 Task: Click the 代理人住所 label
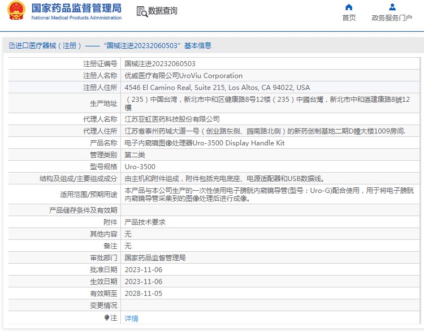(100, 131)
